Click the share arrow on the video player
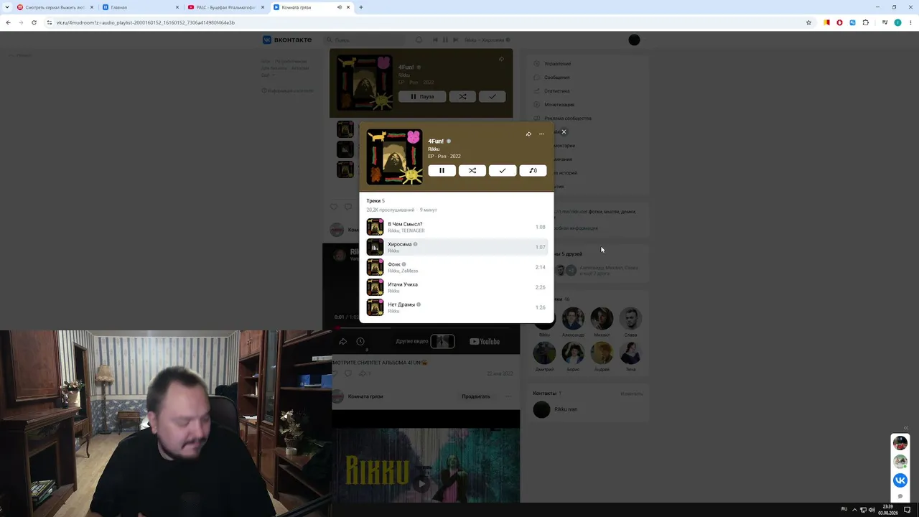Screen dimensions: 919x517 coord(342,342)
